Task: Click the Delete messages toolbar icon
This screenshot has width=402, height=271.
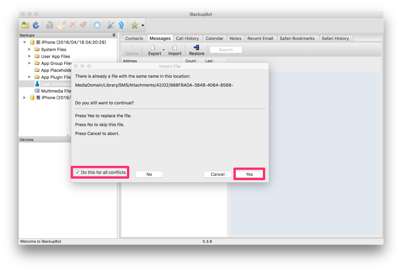Action: (x=132, y=50)
